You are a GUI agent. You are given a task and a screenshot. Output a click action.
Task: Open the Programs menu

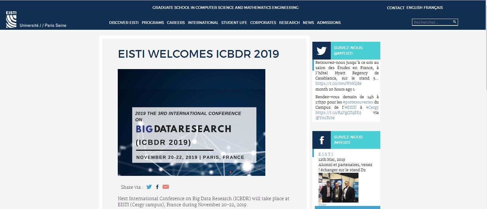coord(153,23)
